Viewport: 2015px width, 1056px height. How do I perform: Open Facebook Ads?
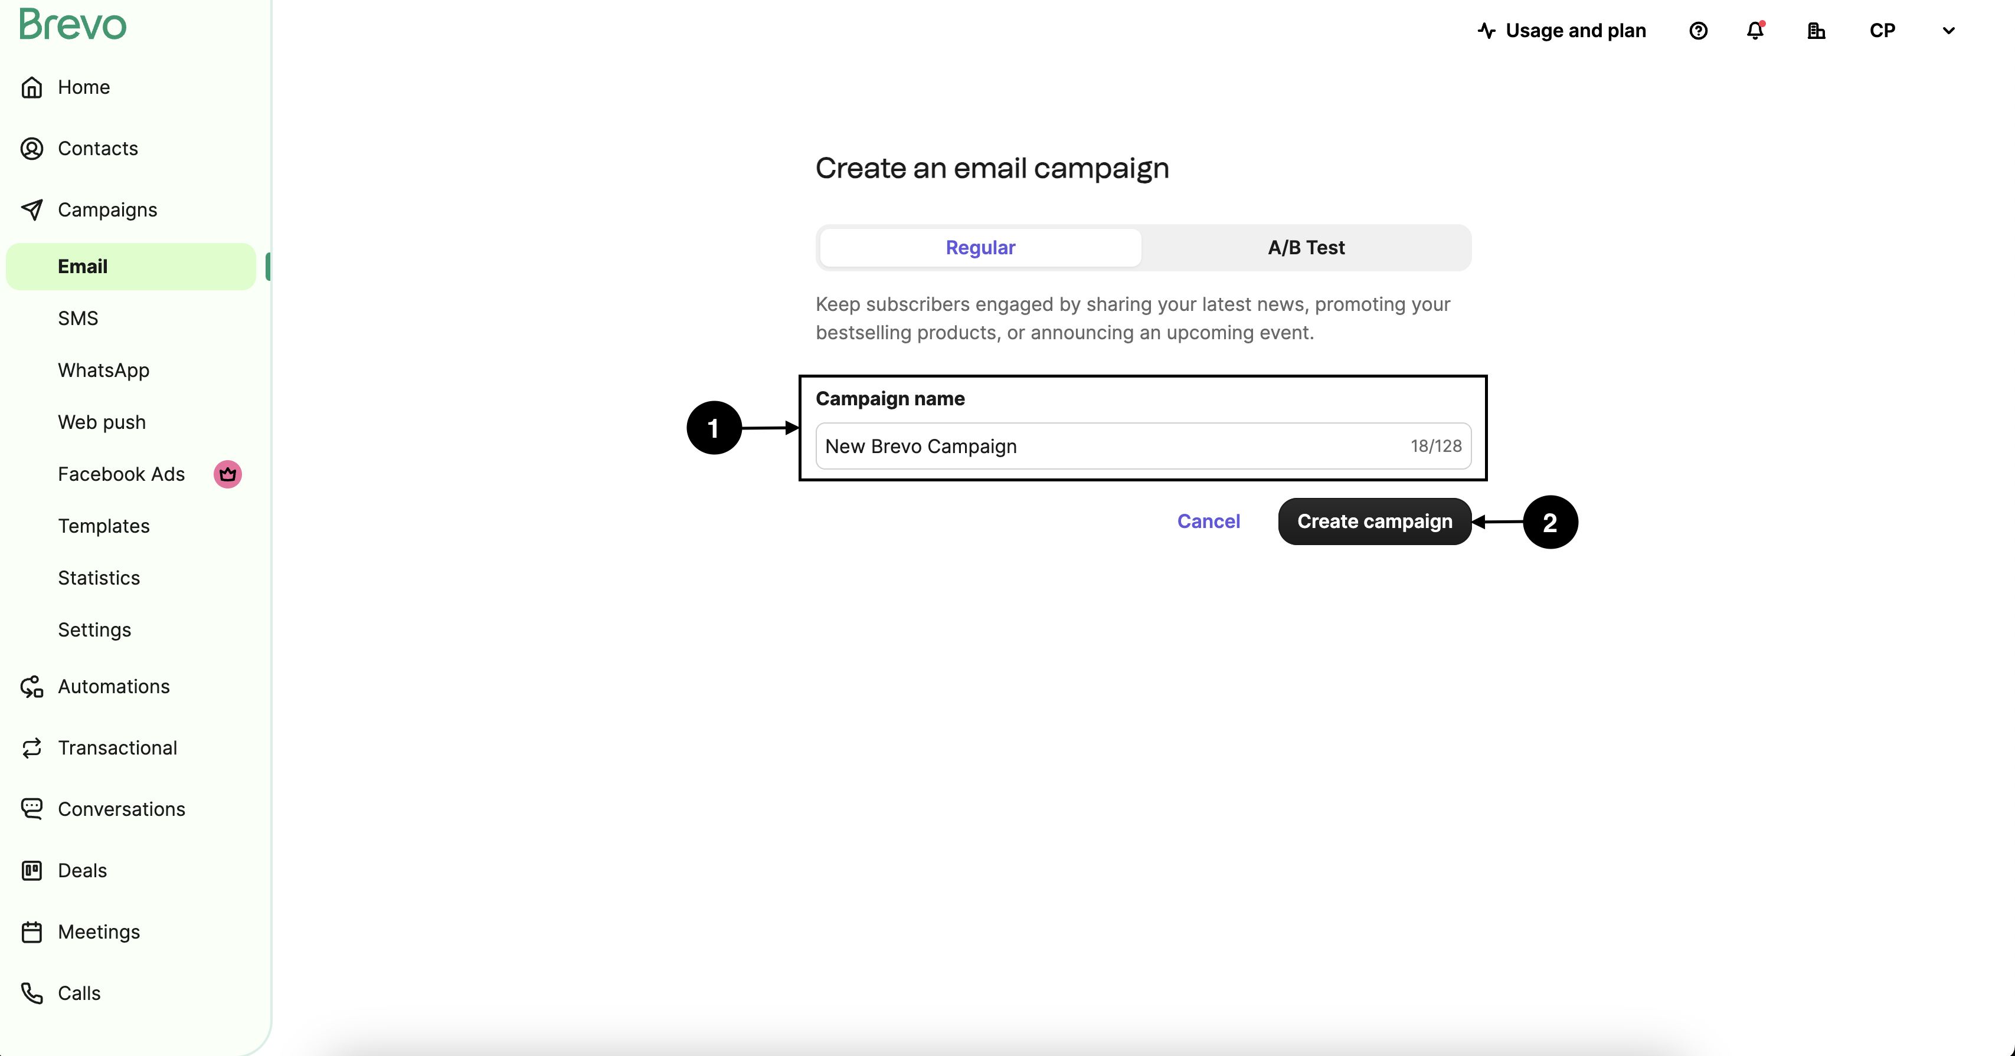point(121,474)
